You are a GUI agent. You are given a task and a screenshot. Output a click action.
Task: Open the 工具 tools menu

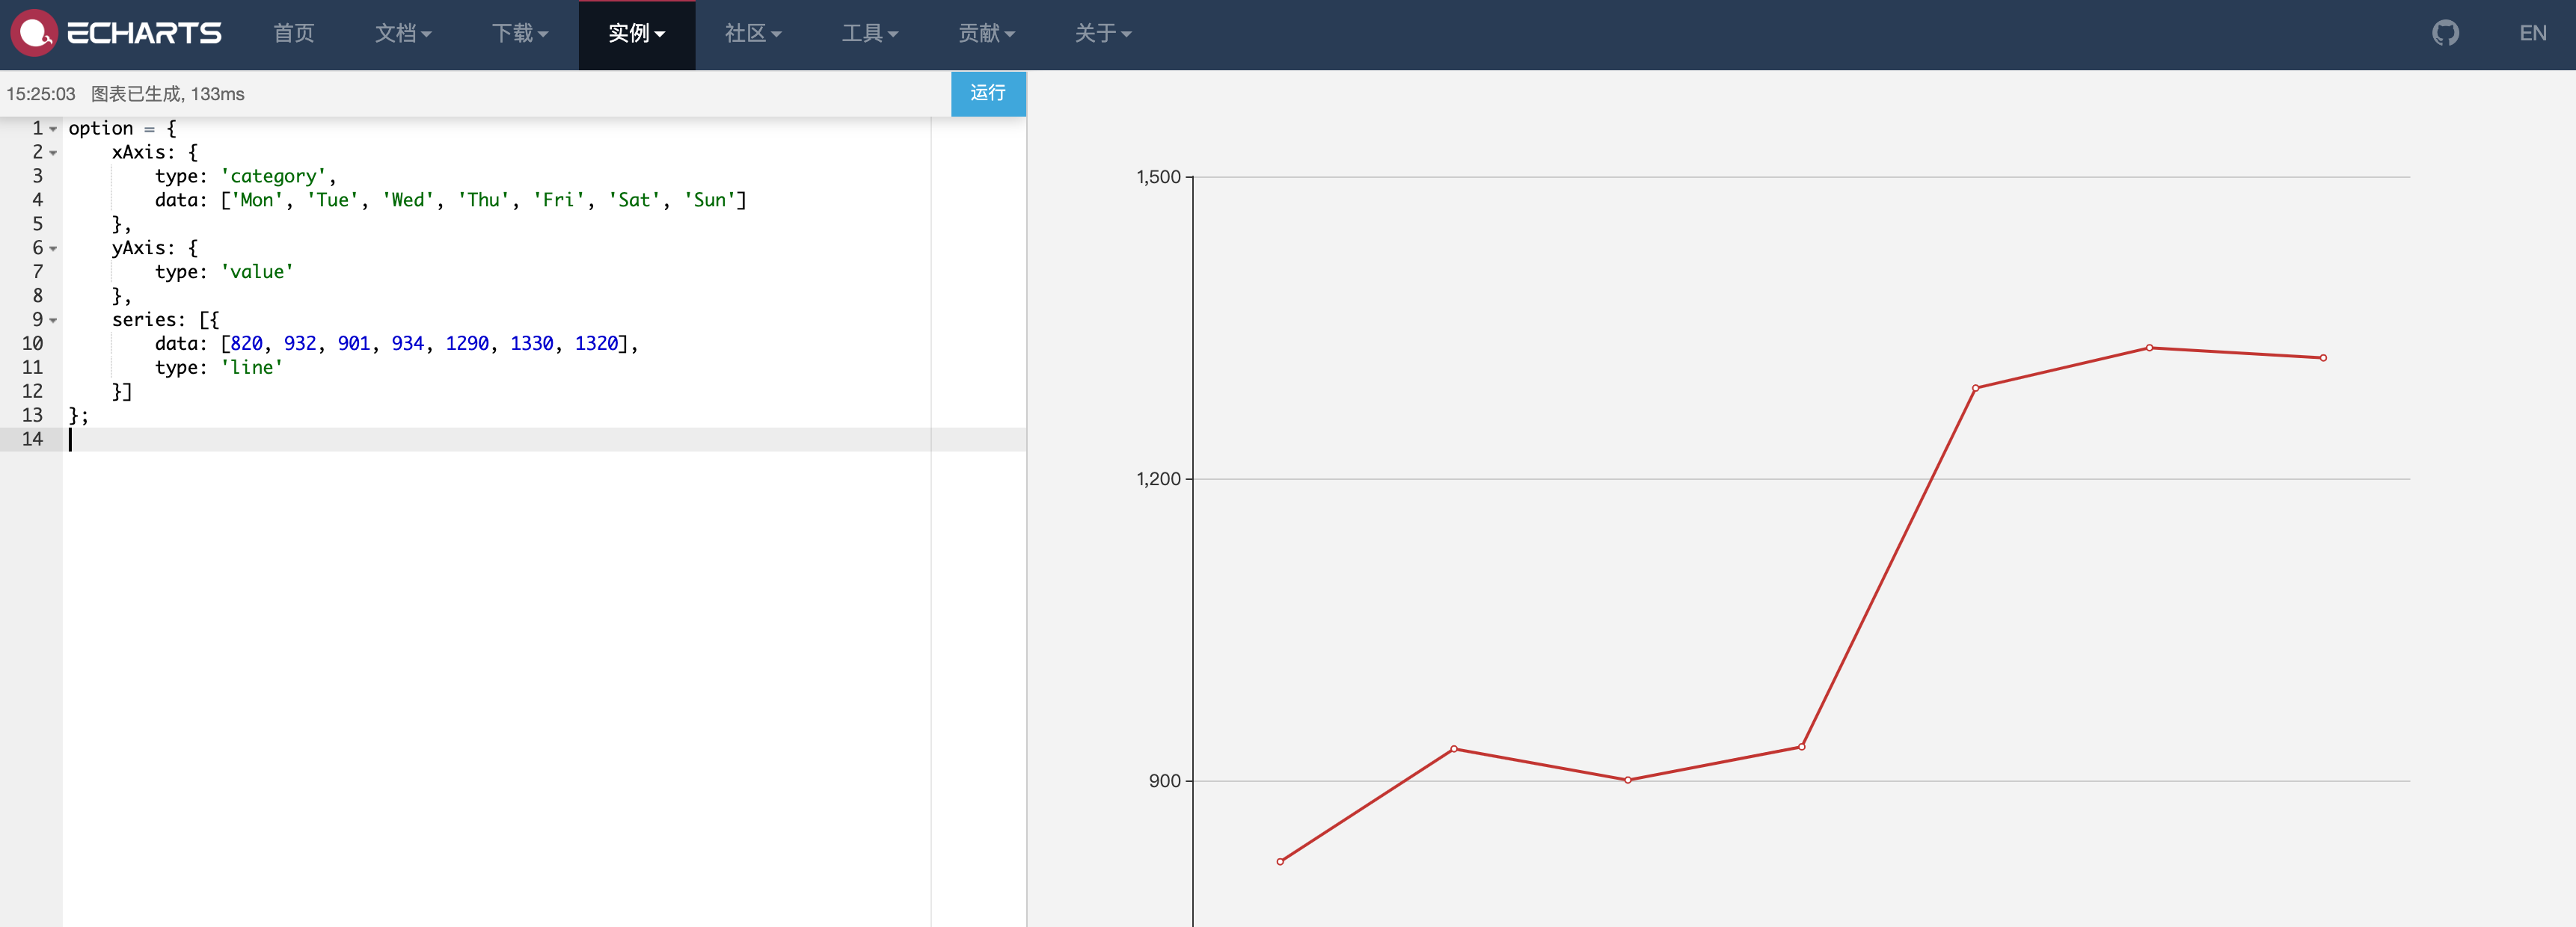(869, 33)
